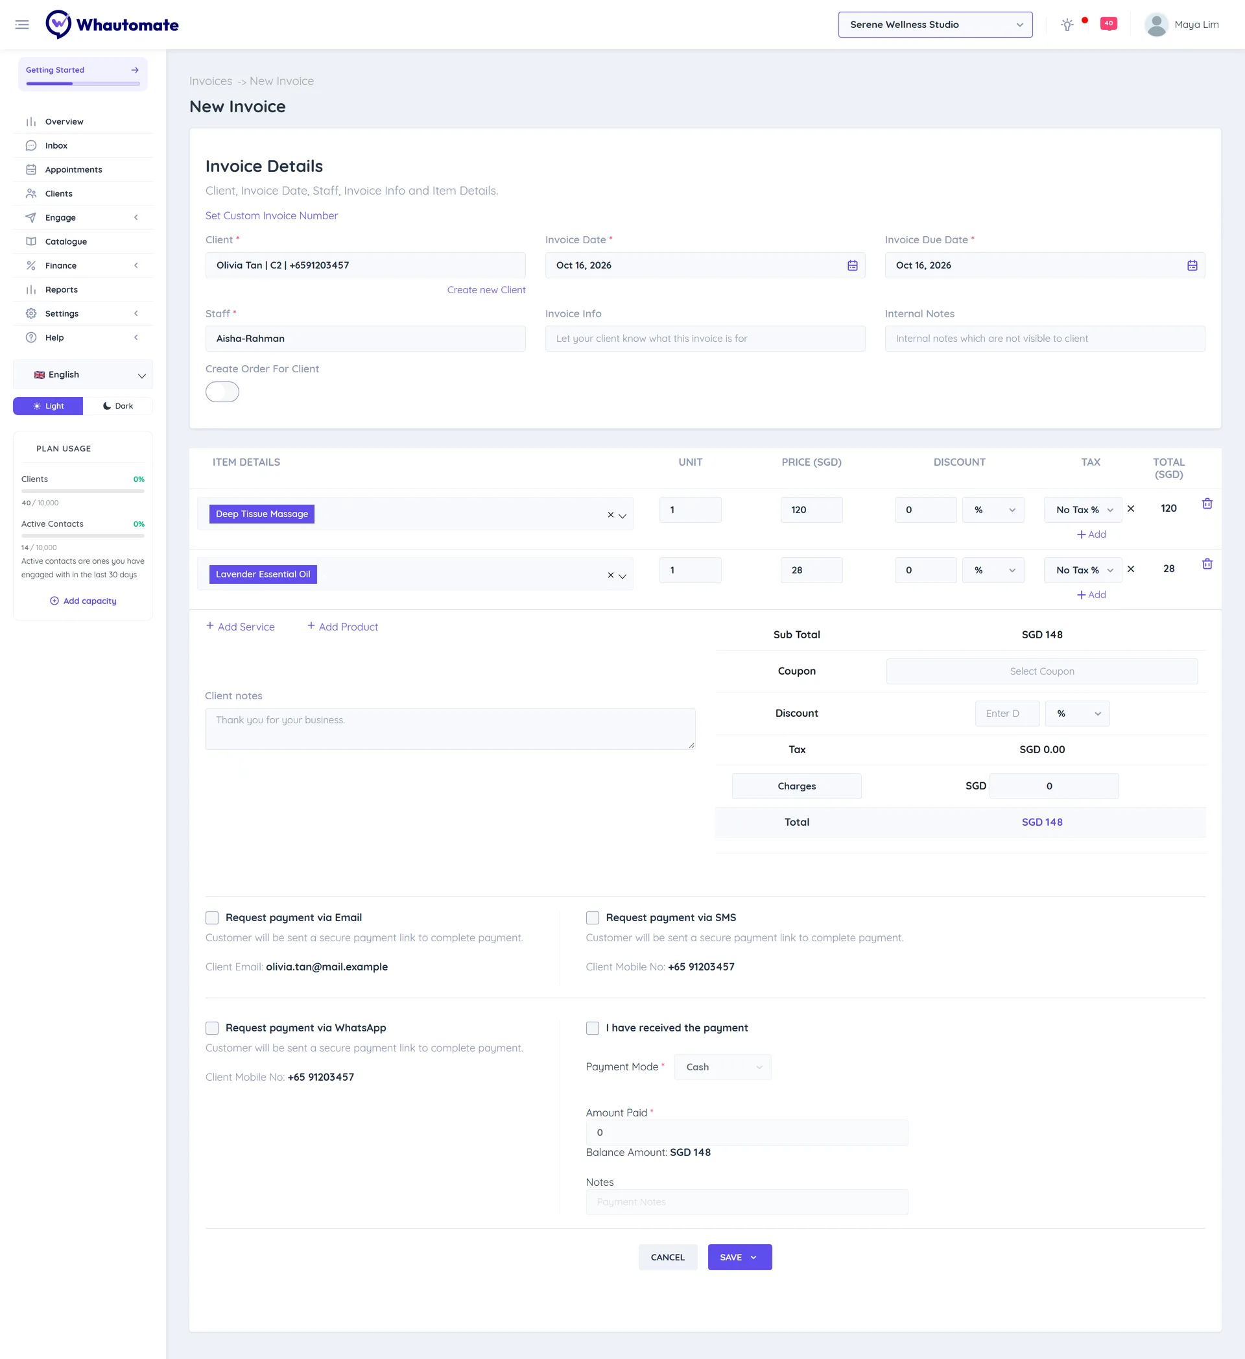
Task: Delete the Lavender Essential Oil row
Action: pos(1207,564)
